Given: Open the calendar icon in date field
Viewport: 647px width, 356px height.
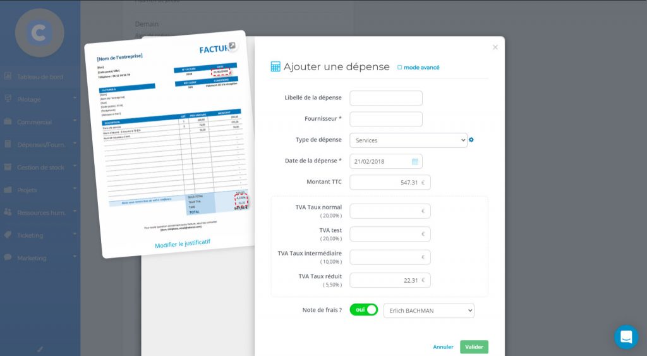Looking at the screenshot, I should (x=415, y=161).
